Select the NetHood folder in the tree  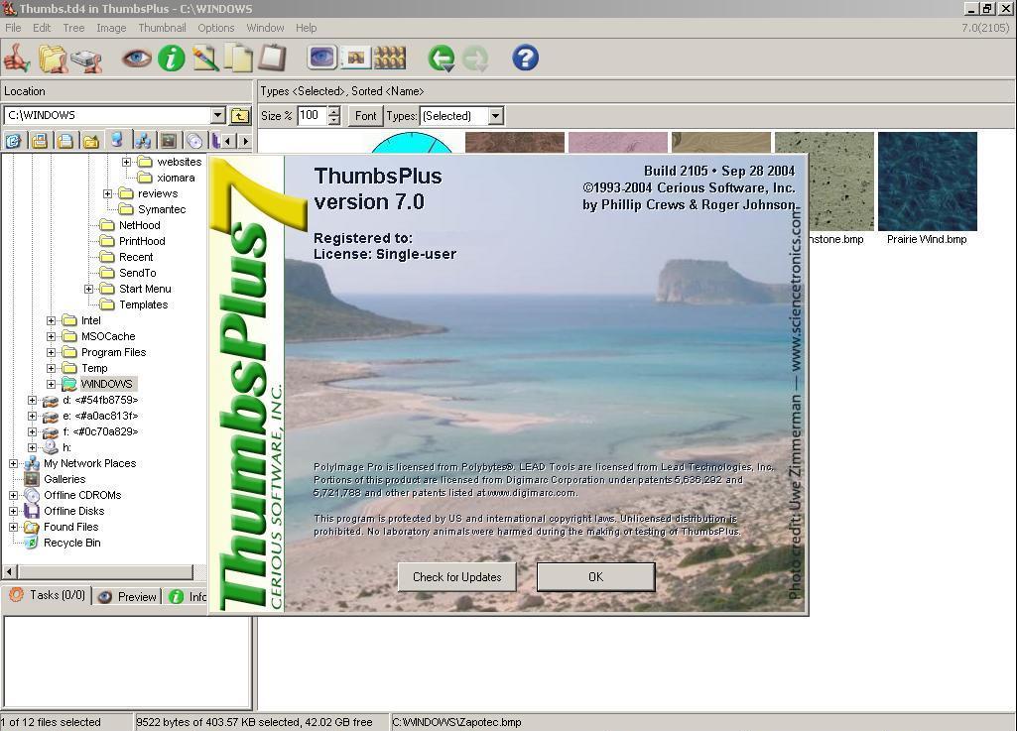click(x=140, y=226)
